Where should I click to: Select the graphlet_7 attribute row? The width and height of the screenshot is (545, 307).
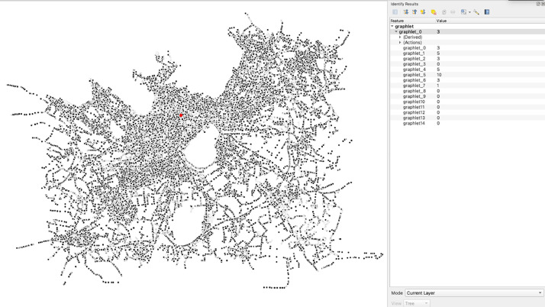[x=467, y=86]
